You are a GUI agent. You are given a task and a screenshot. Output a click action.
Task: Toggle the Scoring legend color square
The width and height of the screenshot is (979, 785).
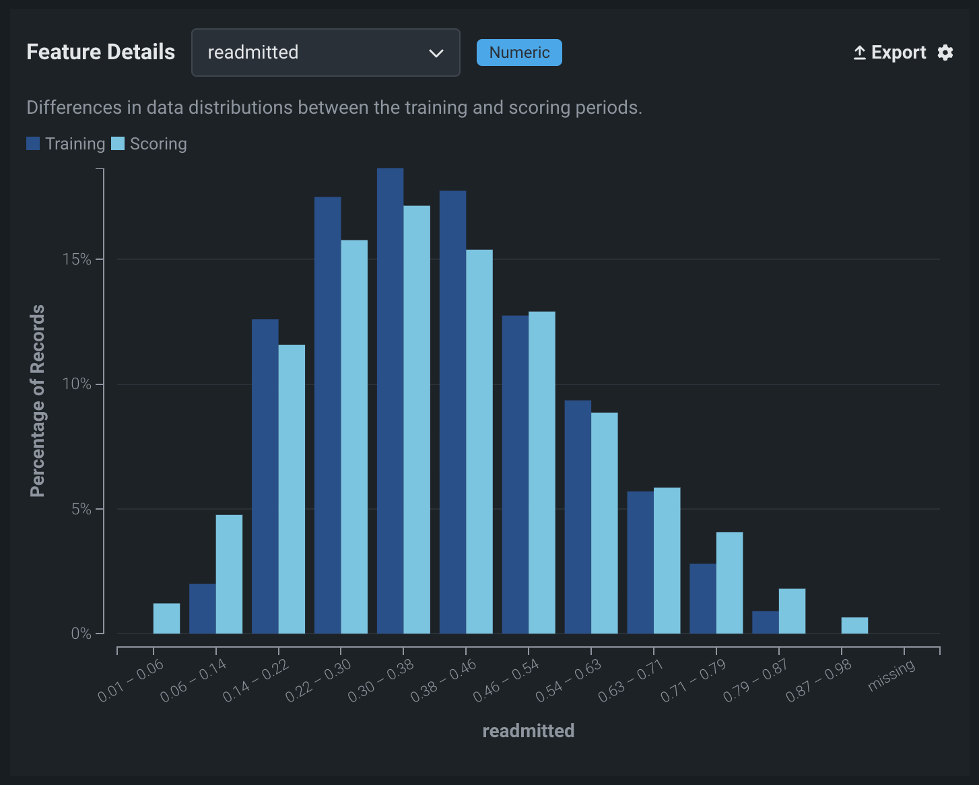118,143
